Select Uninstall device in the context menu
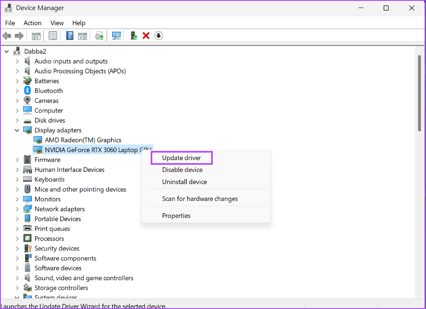Screen dimensions: 426x309 pyautogui.click(x=184, y=182)
